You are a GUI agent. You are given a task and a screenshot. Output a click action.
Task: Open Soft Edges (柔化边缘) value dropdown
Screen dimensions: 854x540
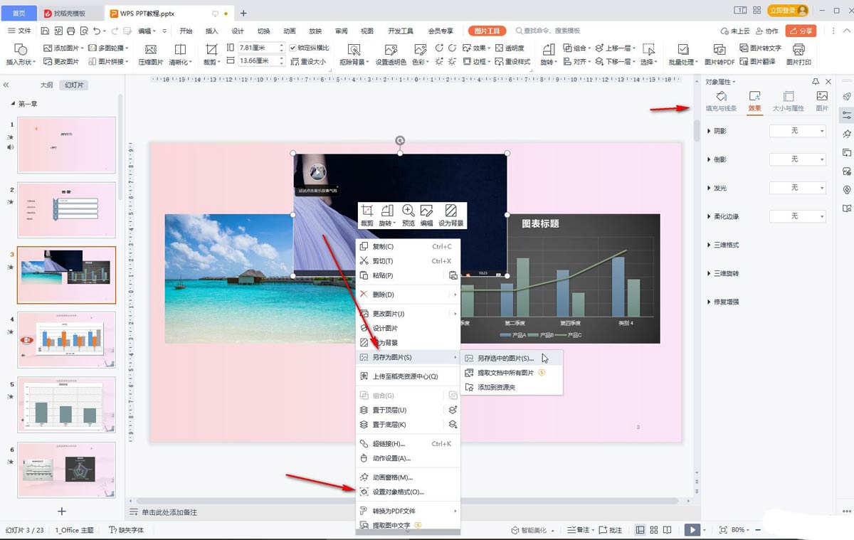click(798, 216)
